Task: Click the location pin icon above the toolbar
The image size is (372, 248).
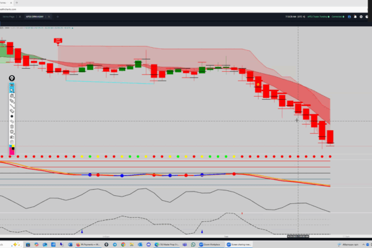Action: click(12, 78)
